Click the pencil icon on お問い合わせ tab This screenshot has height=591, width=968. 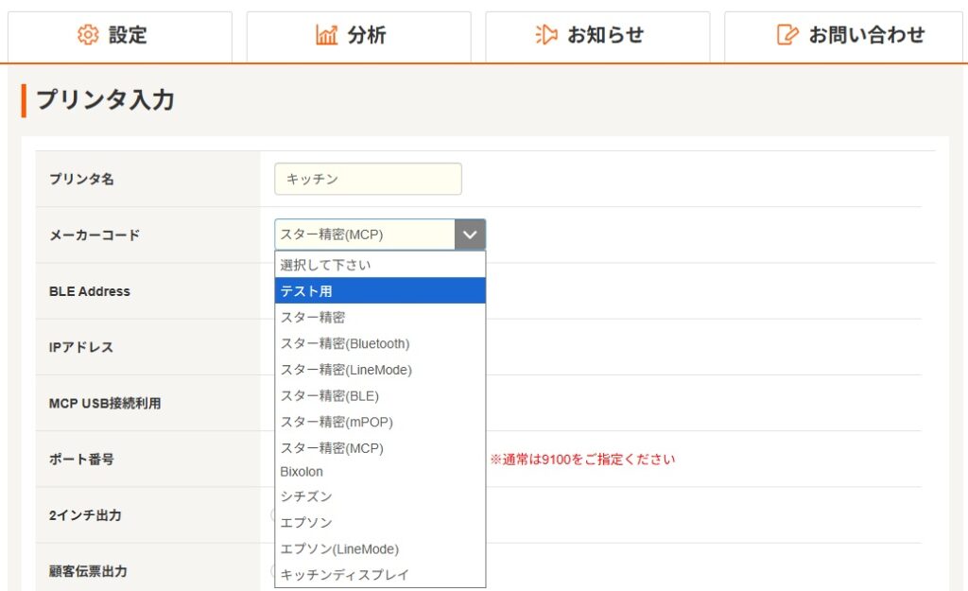786,35
